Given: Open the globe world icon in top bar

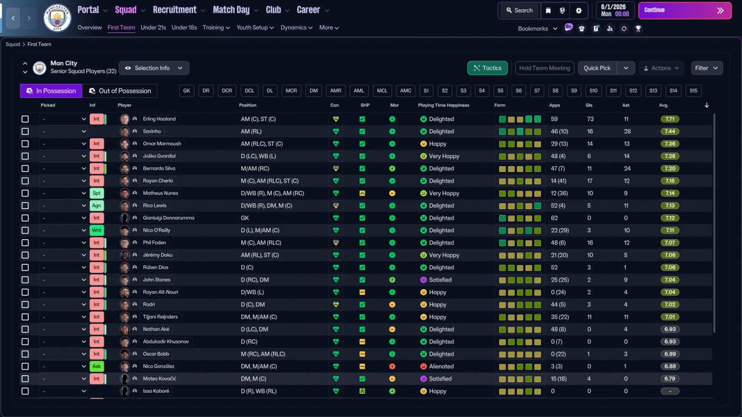Looking at the screenshot, I should pos(562,10).
